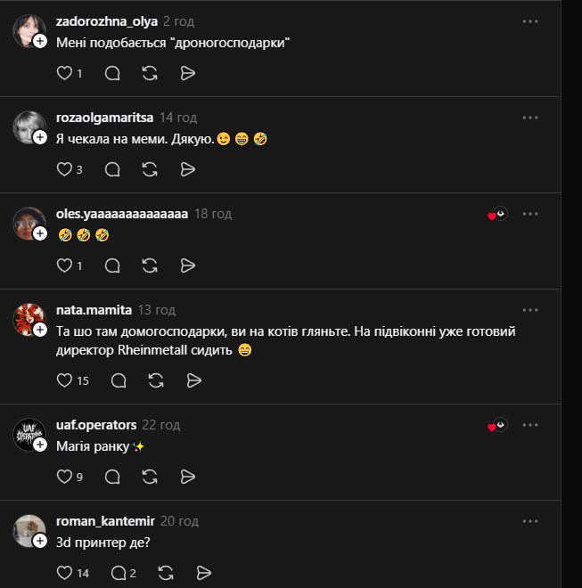Open nata.mamita's profile via the username
This screenshot has width=582, height=588.
[x=94, y=310]
